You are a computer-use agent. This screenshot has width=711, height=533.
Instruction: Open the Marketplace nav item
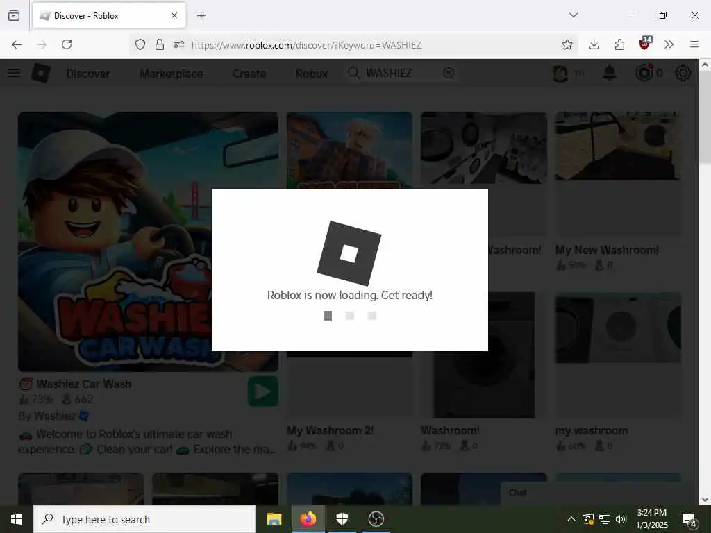(172, 74)
